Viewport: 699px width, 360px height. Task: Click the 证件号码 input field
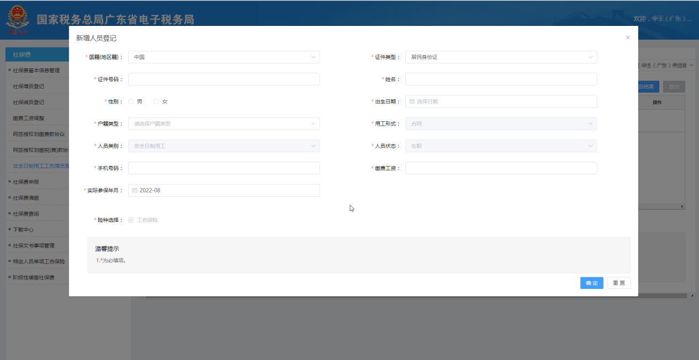224,79
